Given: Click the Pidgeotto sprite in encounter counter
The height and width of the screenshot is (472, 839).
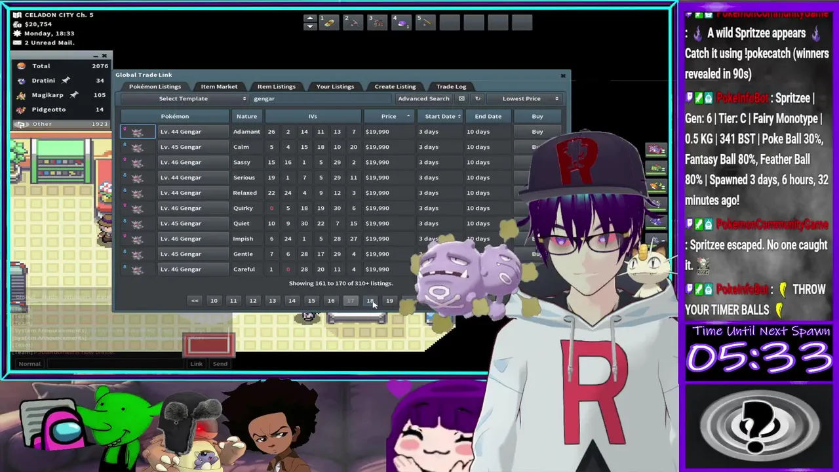Looking at the screenshot, I should click(x=22, y=109).
